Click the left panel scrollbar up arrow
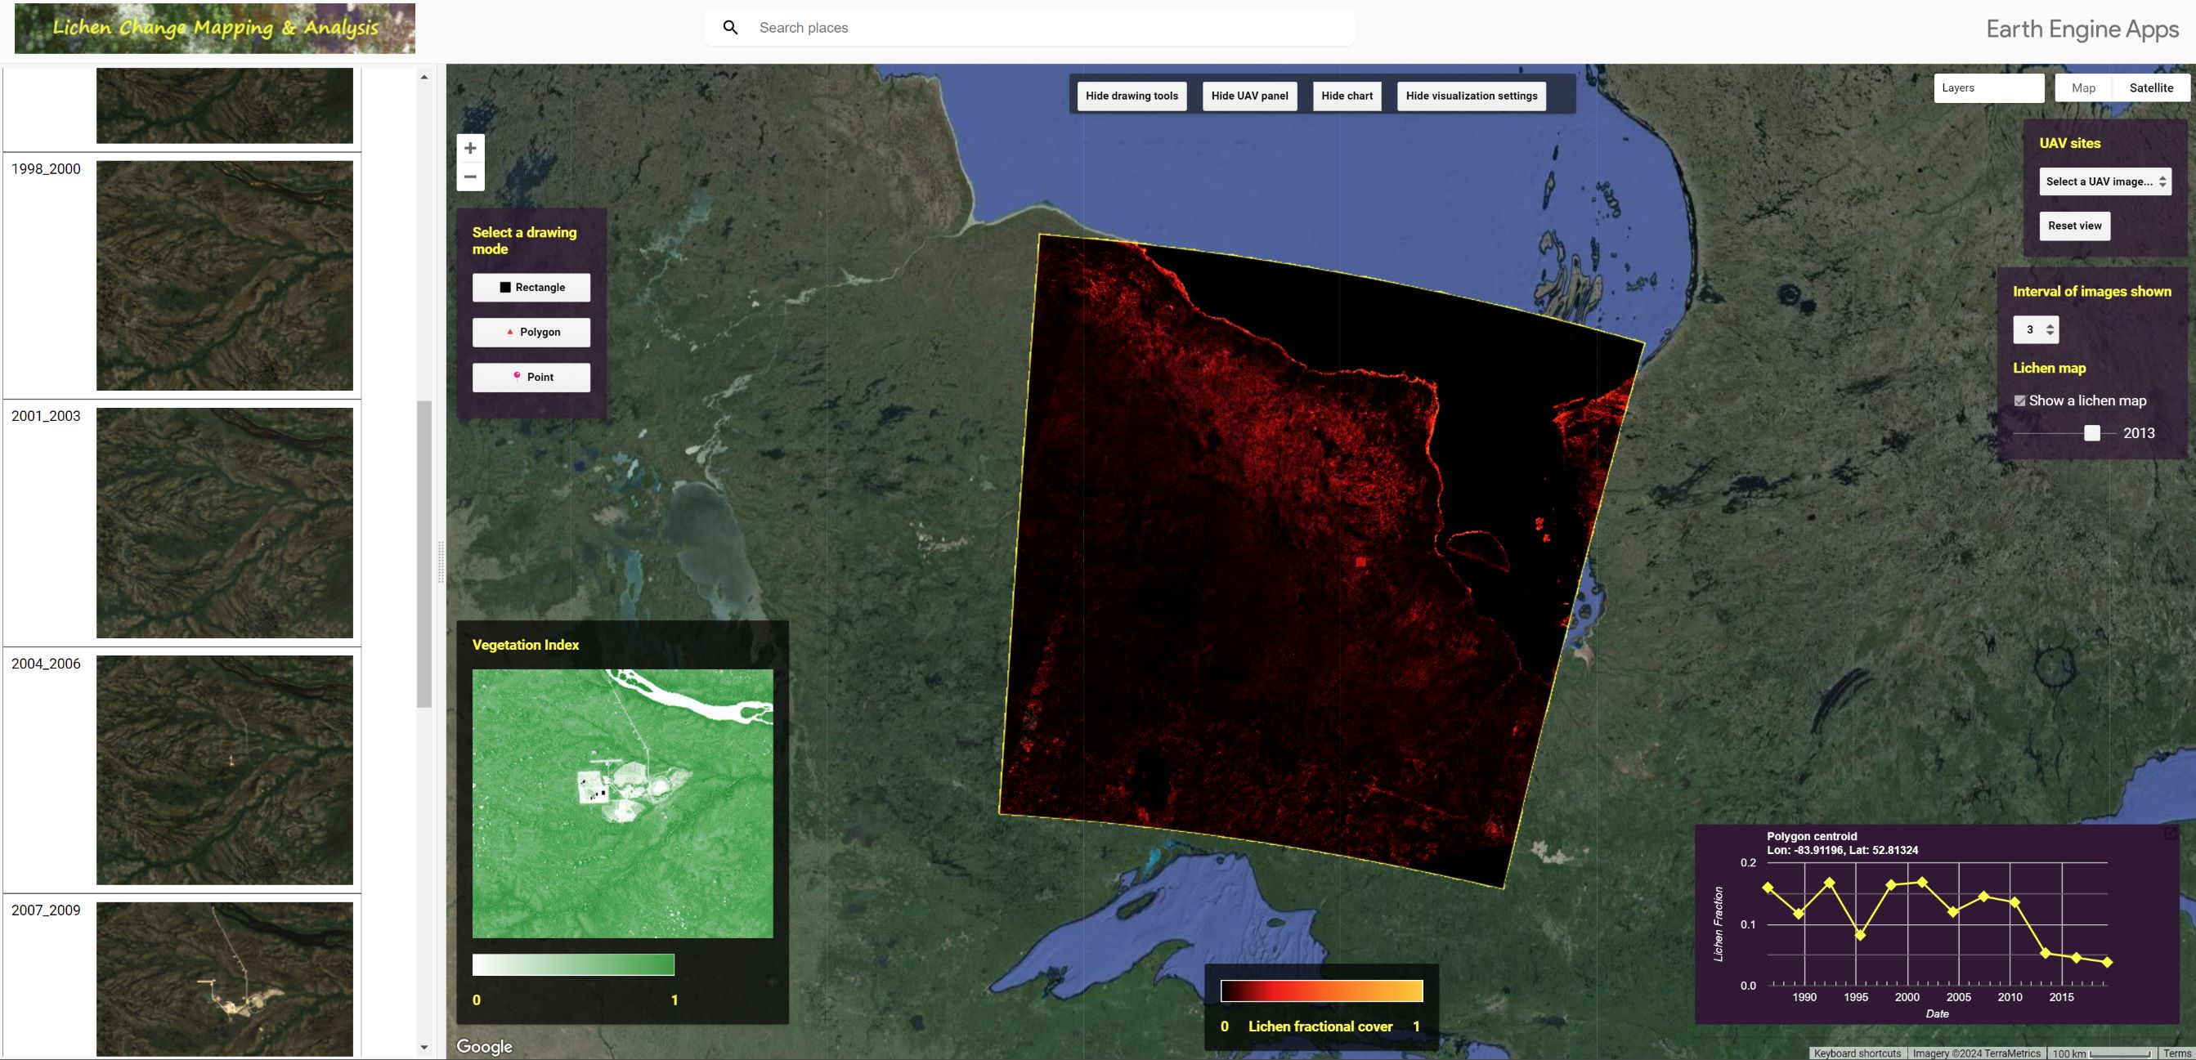The width and height of the screenshot is (2196, 1060). (424, 78)
